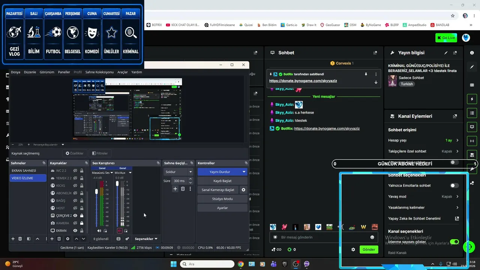Toggle Masaüstü Ses monitoring headphone icon
Image resolution: width=480 pixels, height=270 pixels.
[x=105, y=231]
